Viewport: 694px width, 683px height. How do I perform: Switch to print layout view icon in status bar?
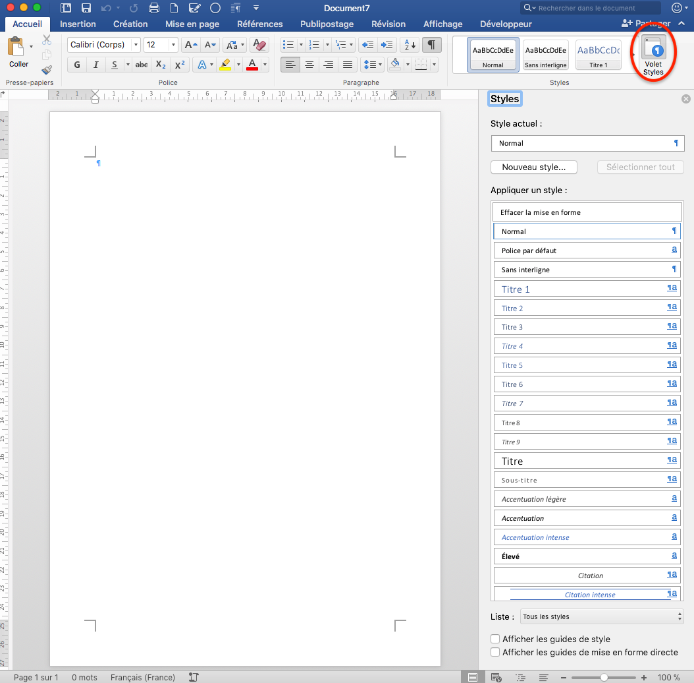click(x=473, y=677)
